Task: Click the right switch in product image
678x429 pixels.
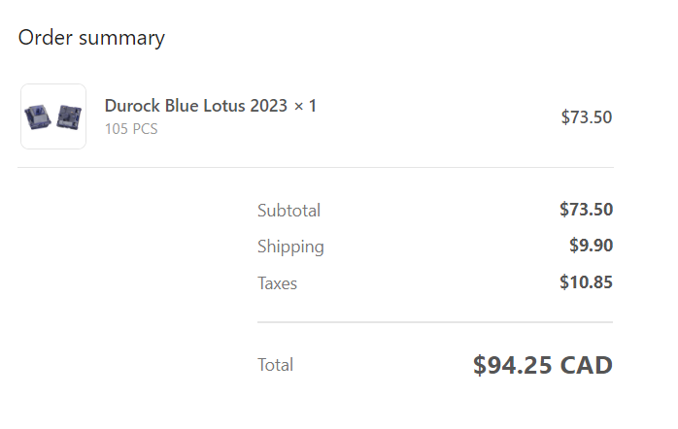Action: pyautogui.click(x=67, y=116)
